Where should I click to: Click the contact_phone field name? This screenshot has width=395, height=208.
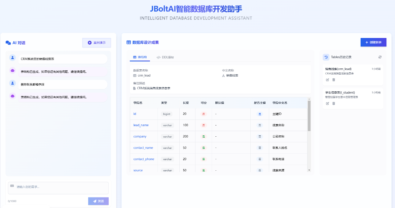tap(144, 159)
